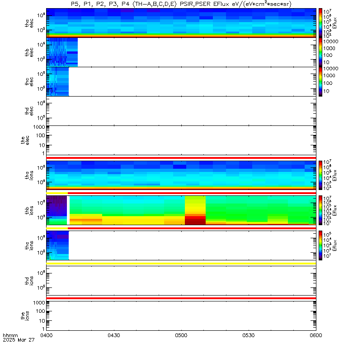Viewport: 339px width, 361px height.
Task: Click the '1000' tick on the ions axis
Action: [x=39, y=303]
